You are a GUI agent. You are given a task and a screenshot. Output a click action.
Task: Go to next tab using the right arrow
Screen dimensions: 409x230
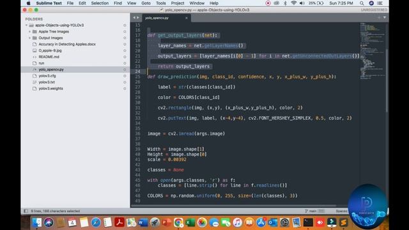pos(138,18)
